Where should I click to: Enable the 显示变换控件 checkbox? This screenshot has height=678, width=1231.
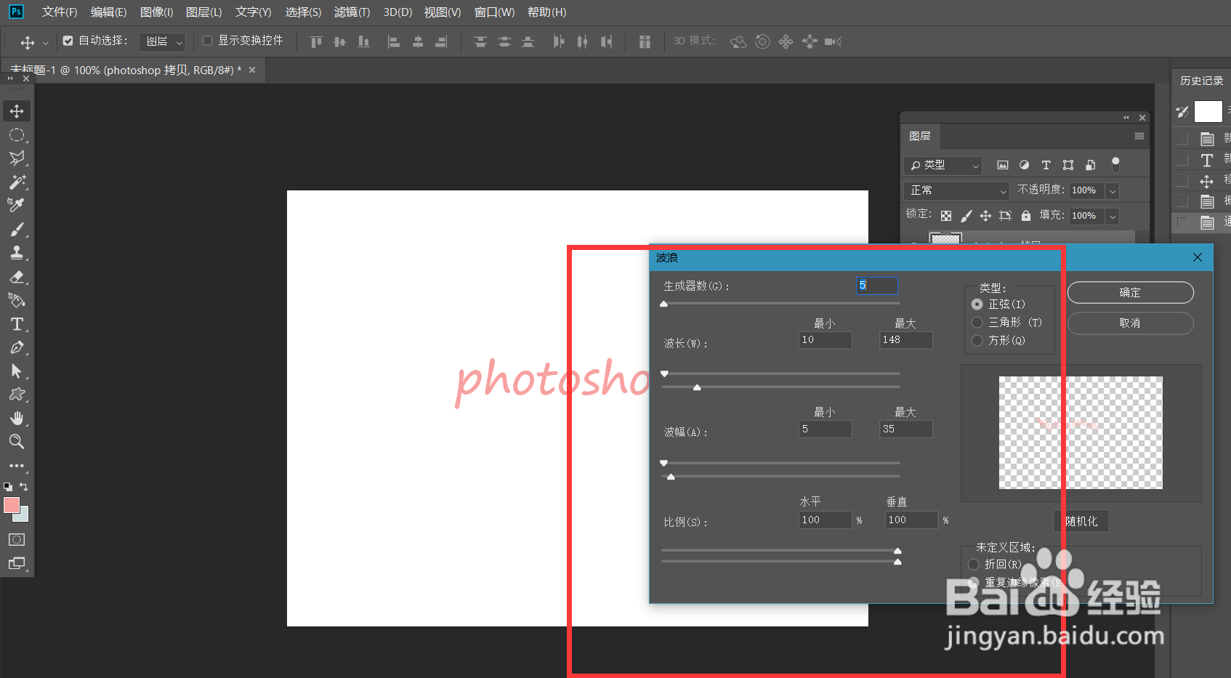coord(207,41)
